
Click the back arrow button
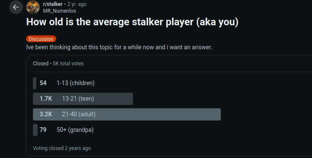point(16,7)
